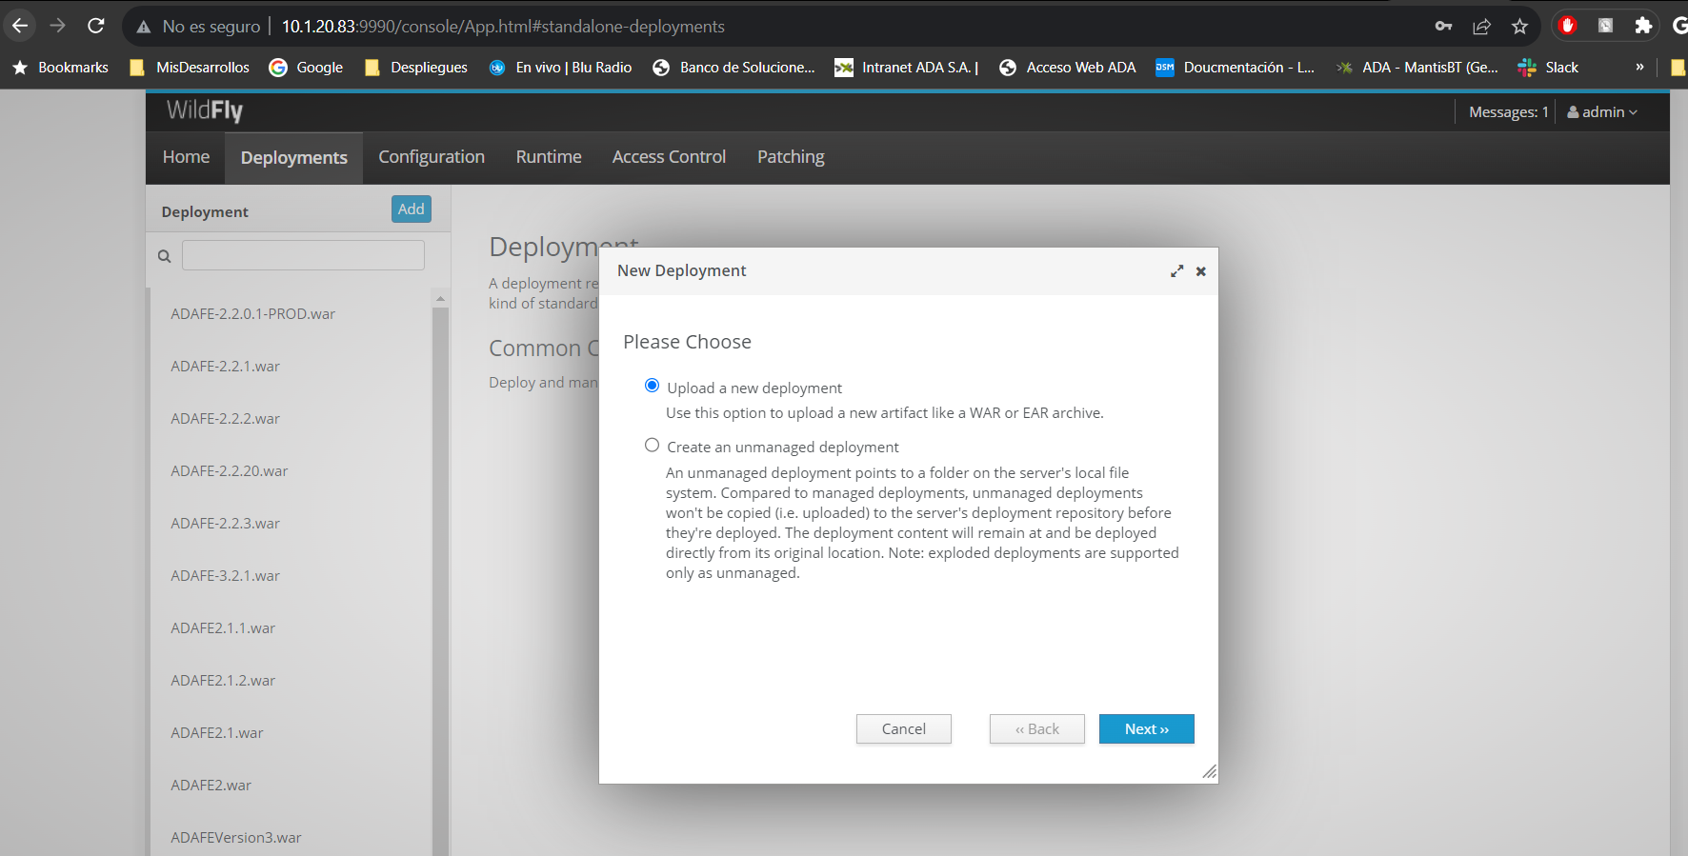1688x856 pixels.
Task: Go to the Runtime tab
Action: 549,157
